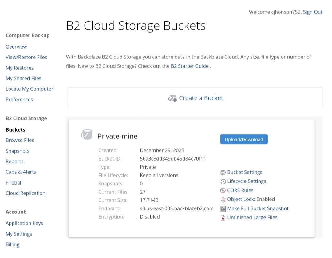This screenshot has height=258, width=332.
Task: Open My Shared Files
Action: (x=23, y=78)
